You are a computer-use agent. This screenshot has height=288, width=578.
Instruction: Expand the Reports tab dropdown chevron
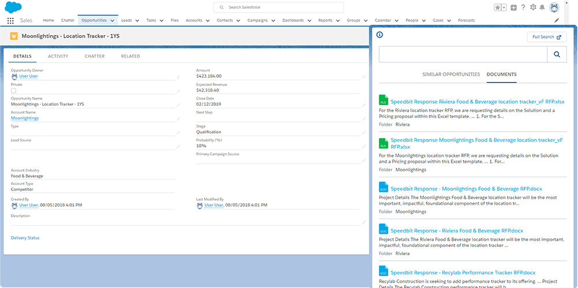click(338, 21)
